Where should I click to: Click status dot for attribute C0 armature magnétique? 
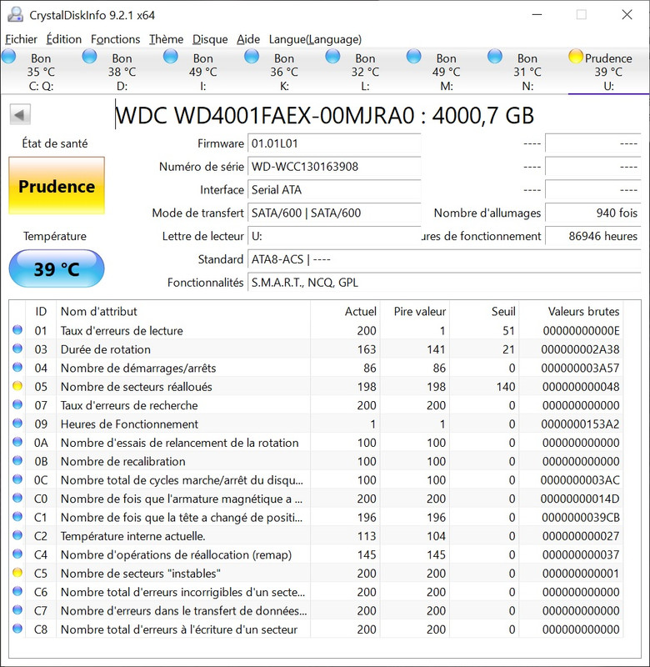pyautogui.click(x=17, y=498)
